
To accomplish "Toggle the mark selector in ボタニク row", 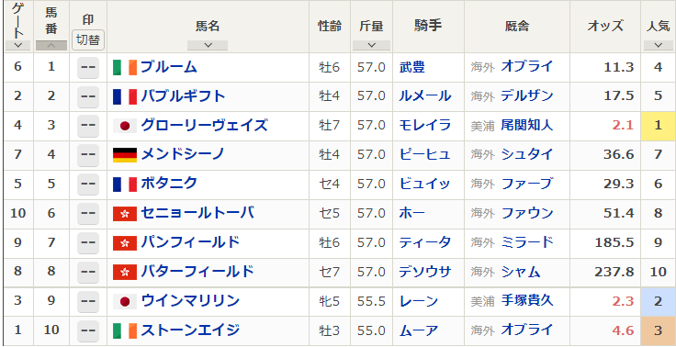I will (88, 185).
